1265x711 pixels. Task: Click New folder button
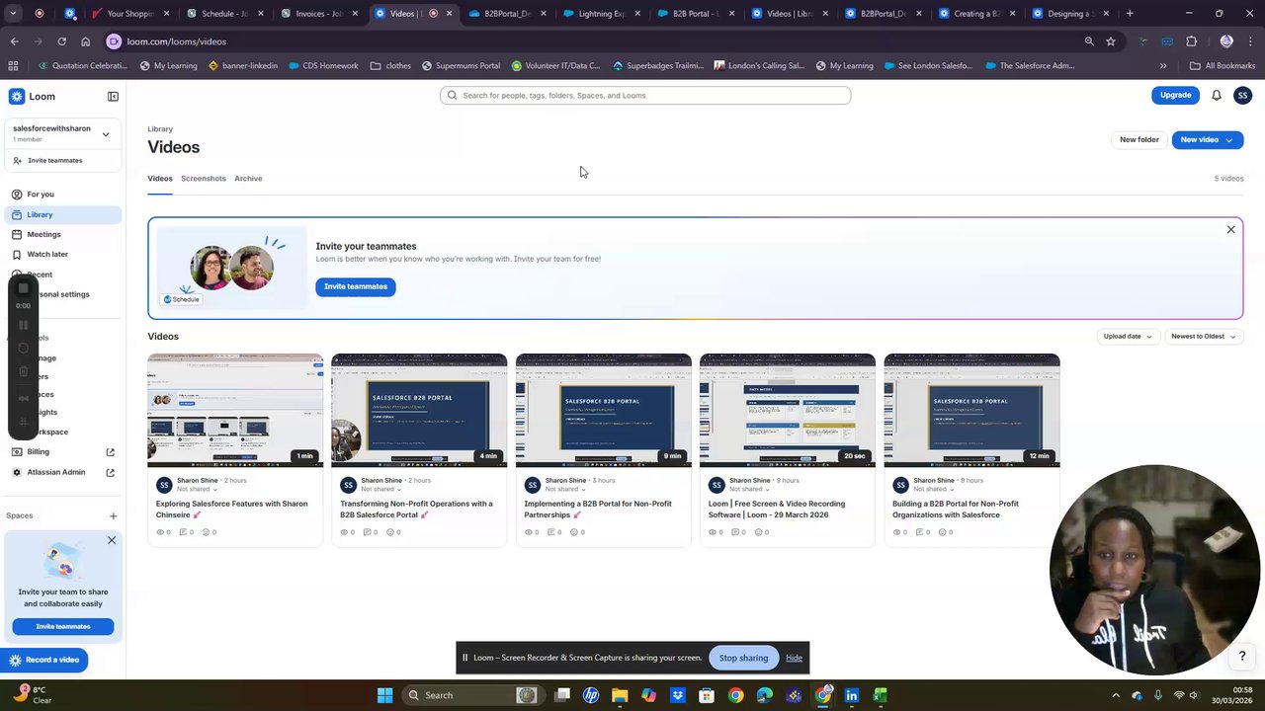[1138, 140]
